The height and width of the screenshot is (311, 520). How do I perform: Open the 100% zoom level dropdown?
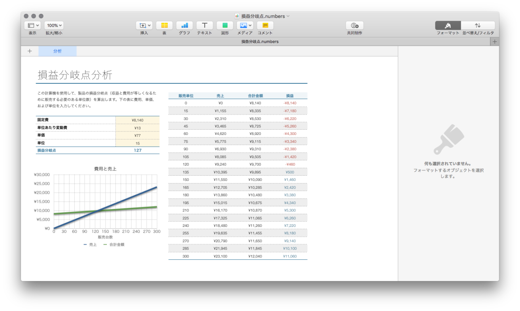click(54, 25)
